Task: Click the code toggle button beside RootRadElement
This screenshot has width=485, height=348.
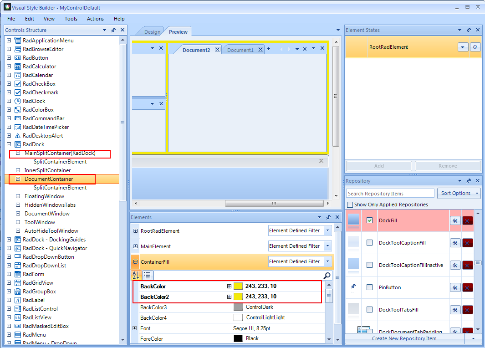Action: [475, 47]
